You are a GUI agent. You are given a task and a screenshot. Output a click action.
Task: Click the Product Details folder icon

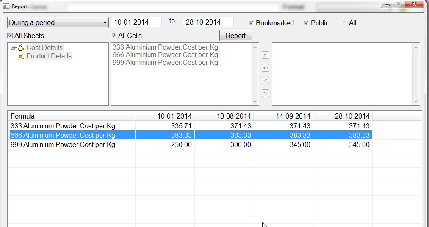pyautogui.click(x=21, y=56)
